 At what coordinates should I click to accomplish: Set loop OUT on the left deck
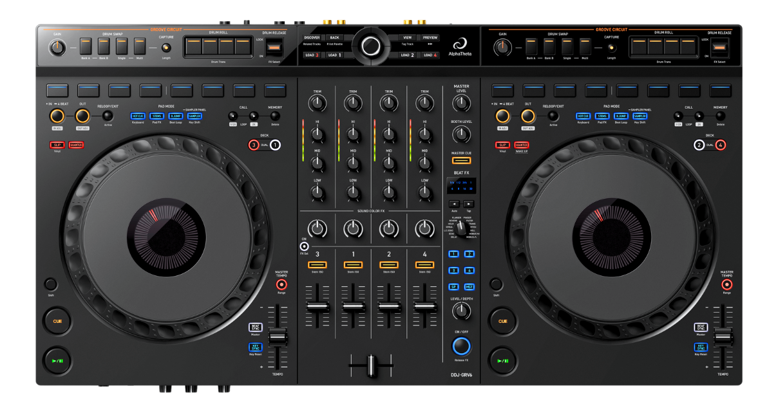[x=82, y=116]
